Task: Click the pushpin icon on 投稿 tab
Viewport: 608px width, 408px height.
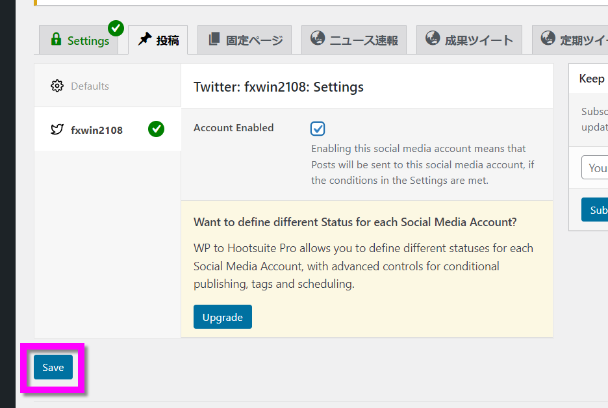Action: (145, 39)
